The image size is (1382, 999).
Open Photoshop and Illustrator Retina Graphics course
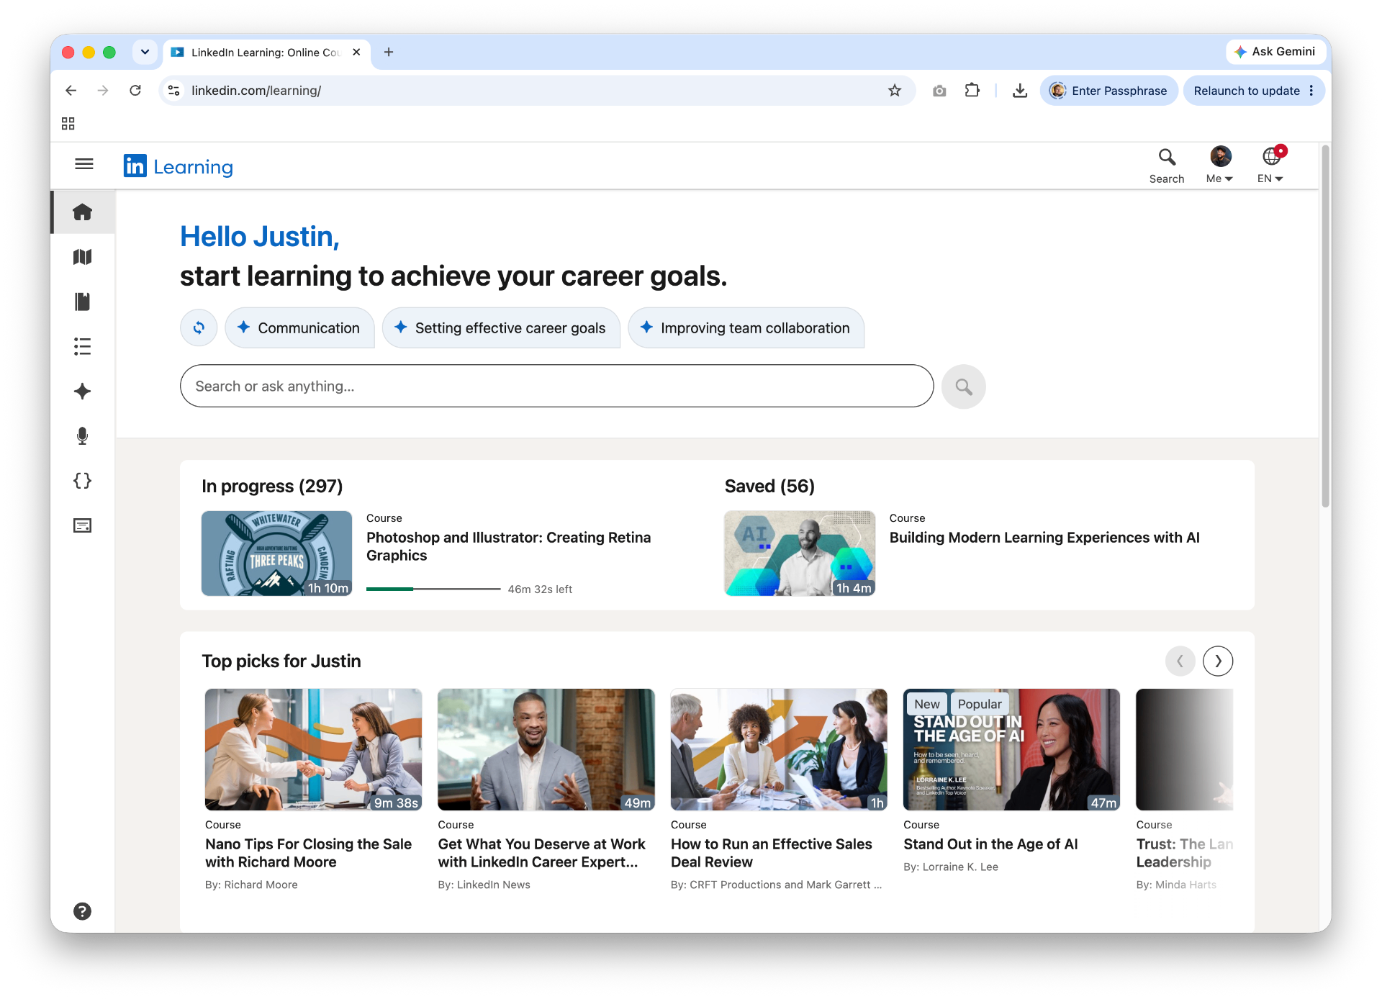point(508,546)
